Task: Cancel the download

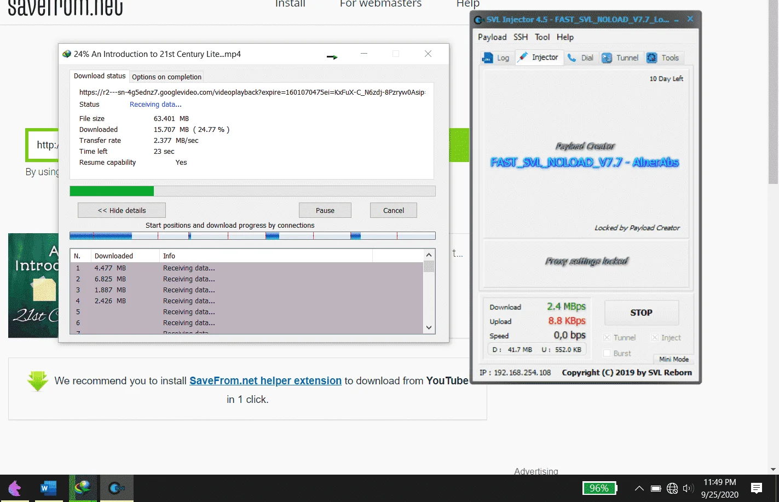Action: point(394,210)
